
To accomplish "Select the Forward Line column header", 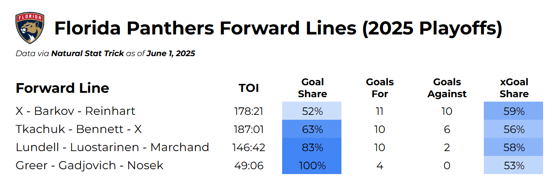I will [x=62, y=88].
